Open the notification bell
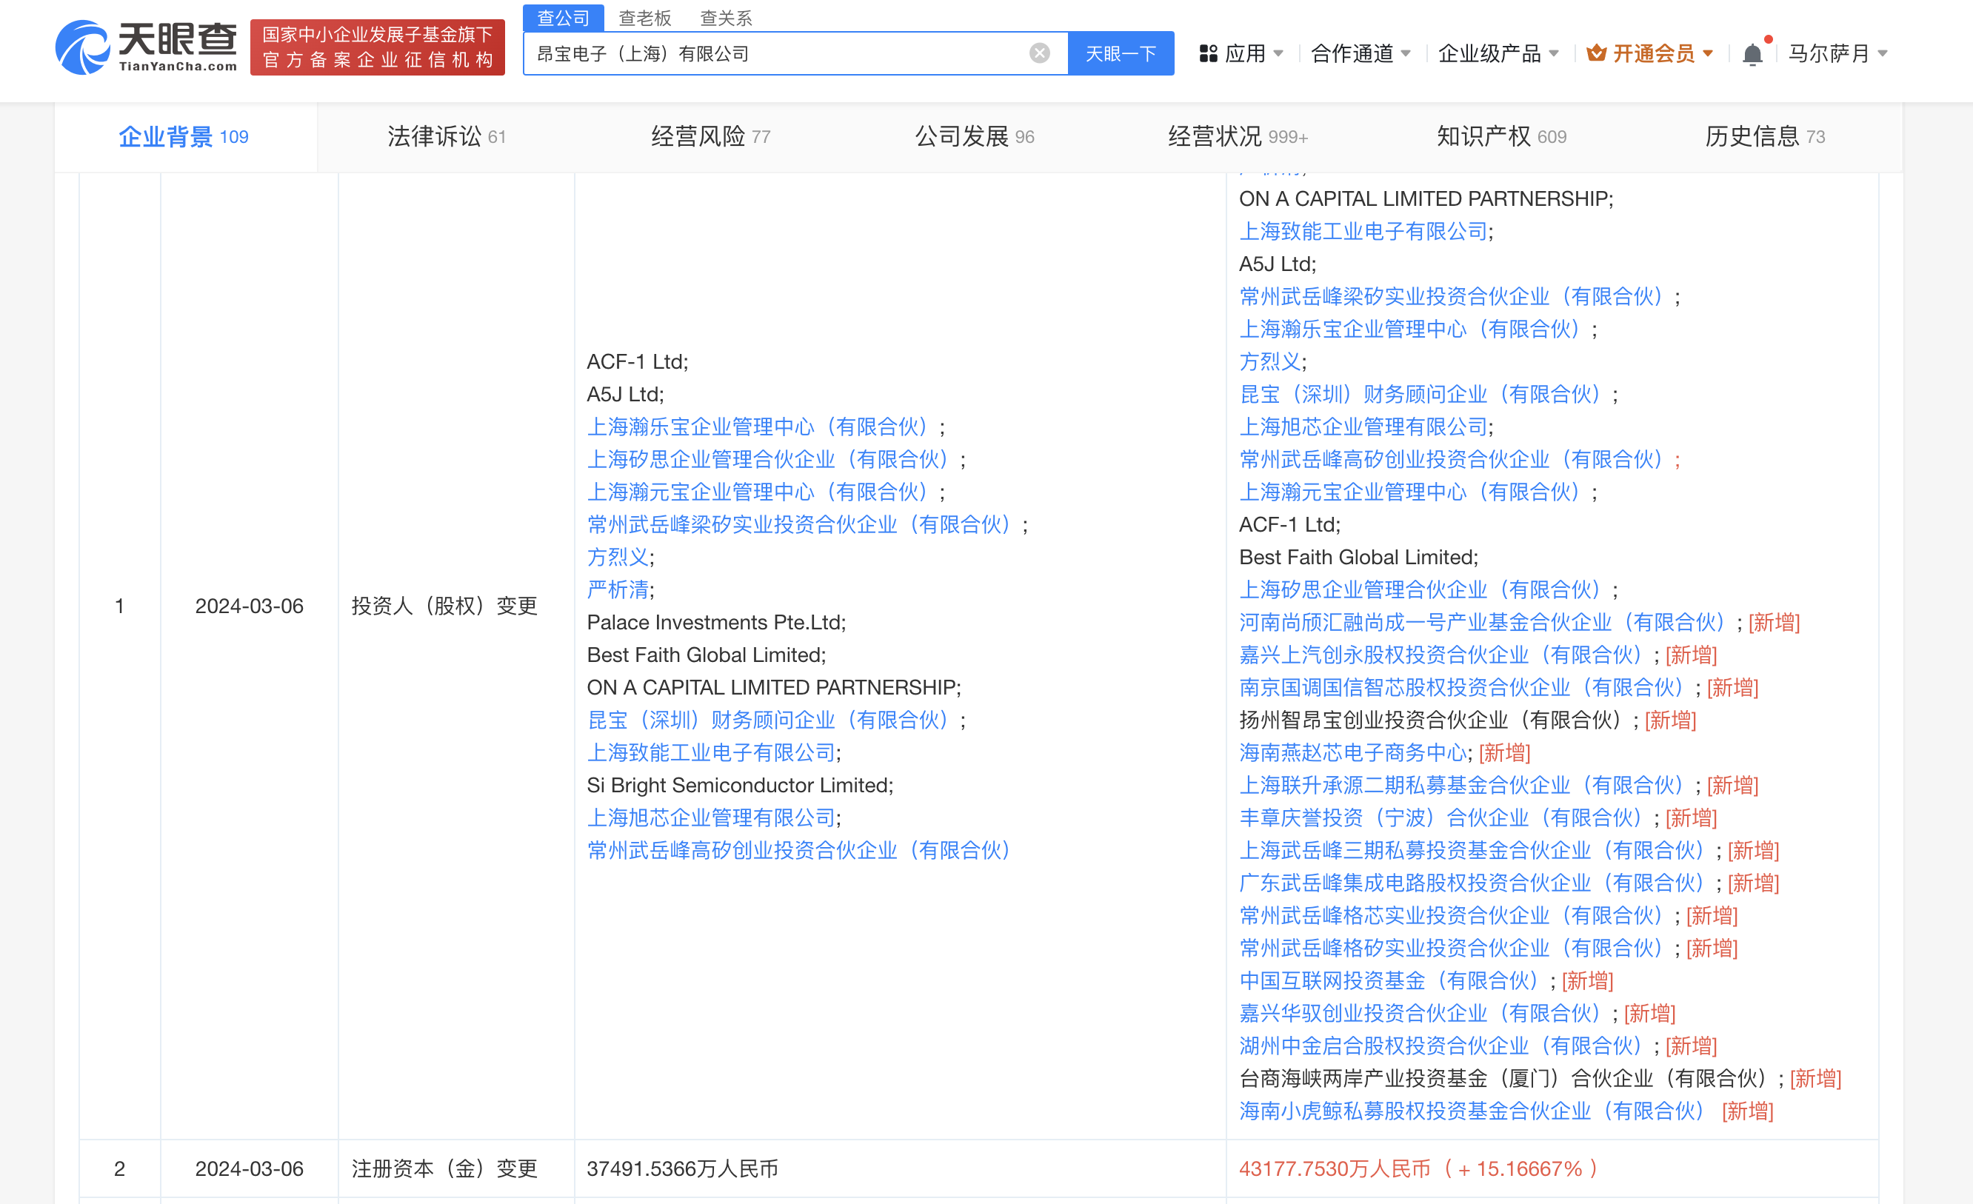 (x=1752, y=53)
